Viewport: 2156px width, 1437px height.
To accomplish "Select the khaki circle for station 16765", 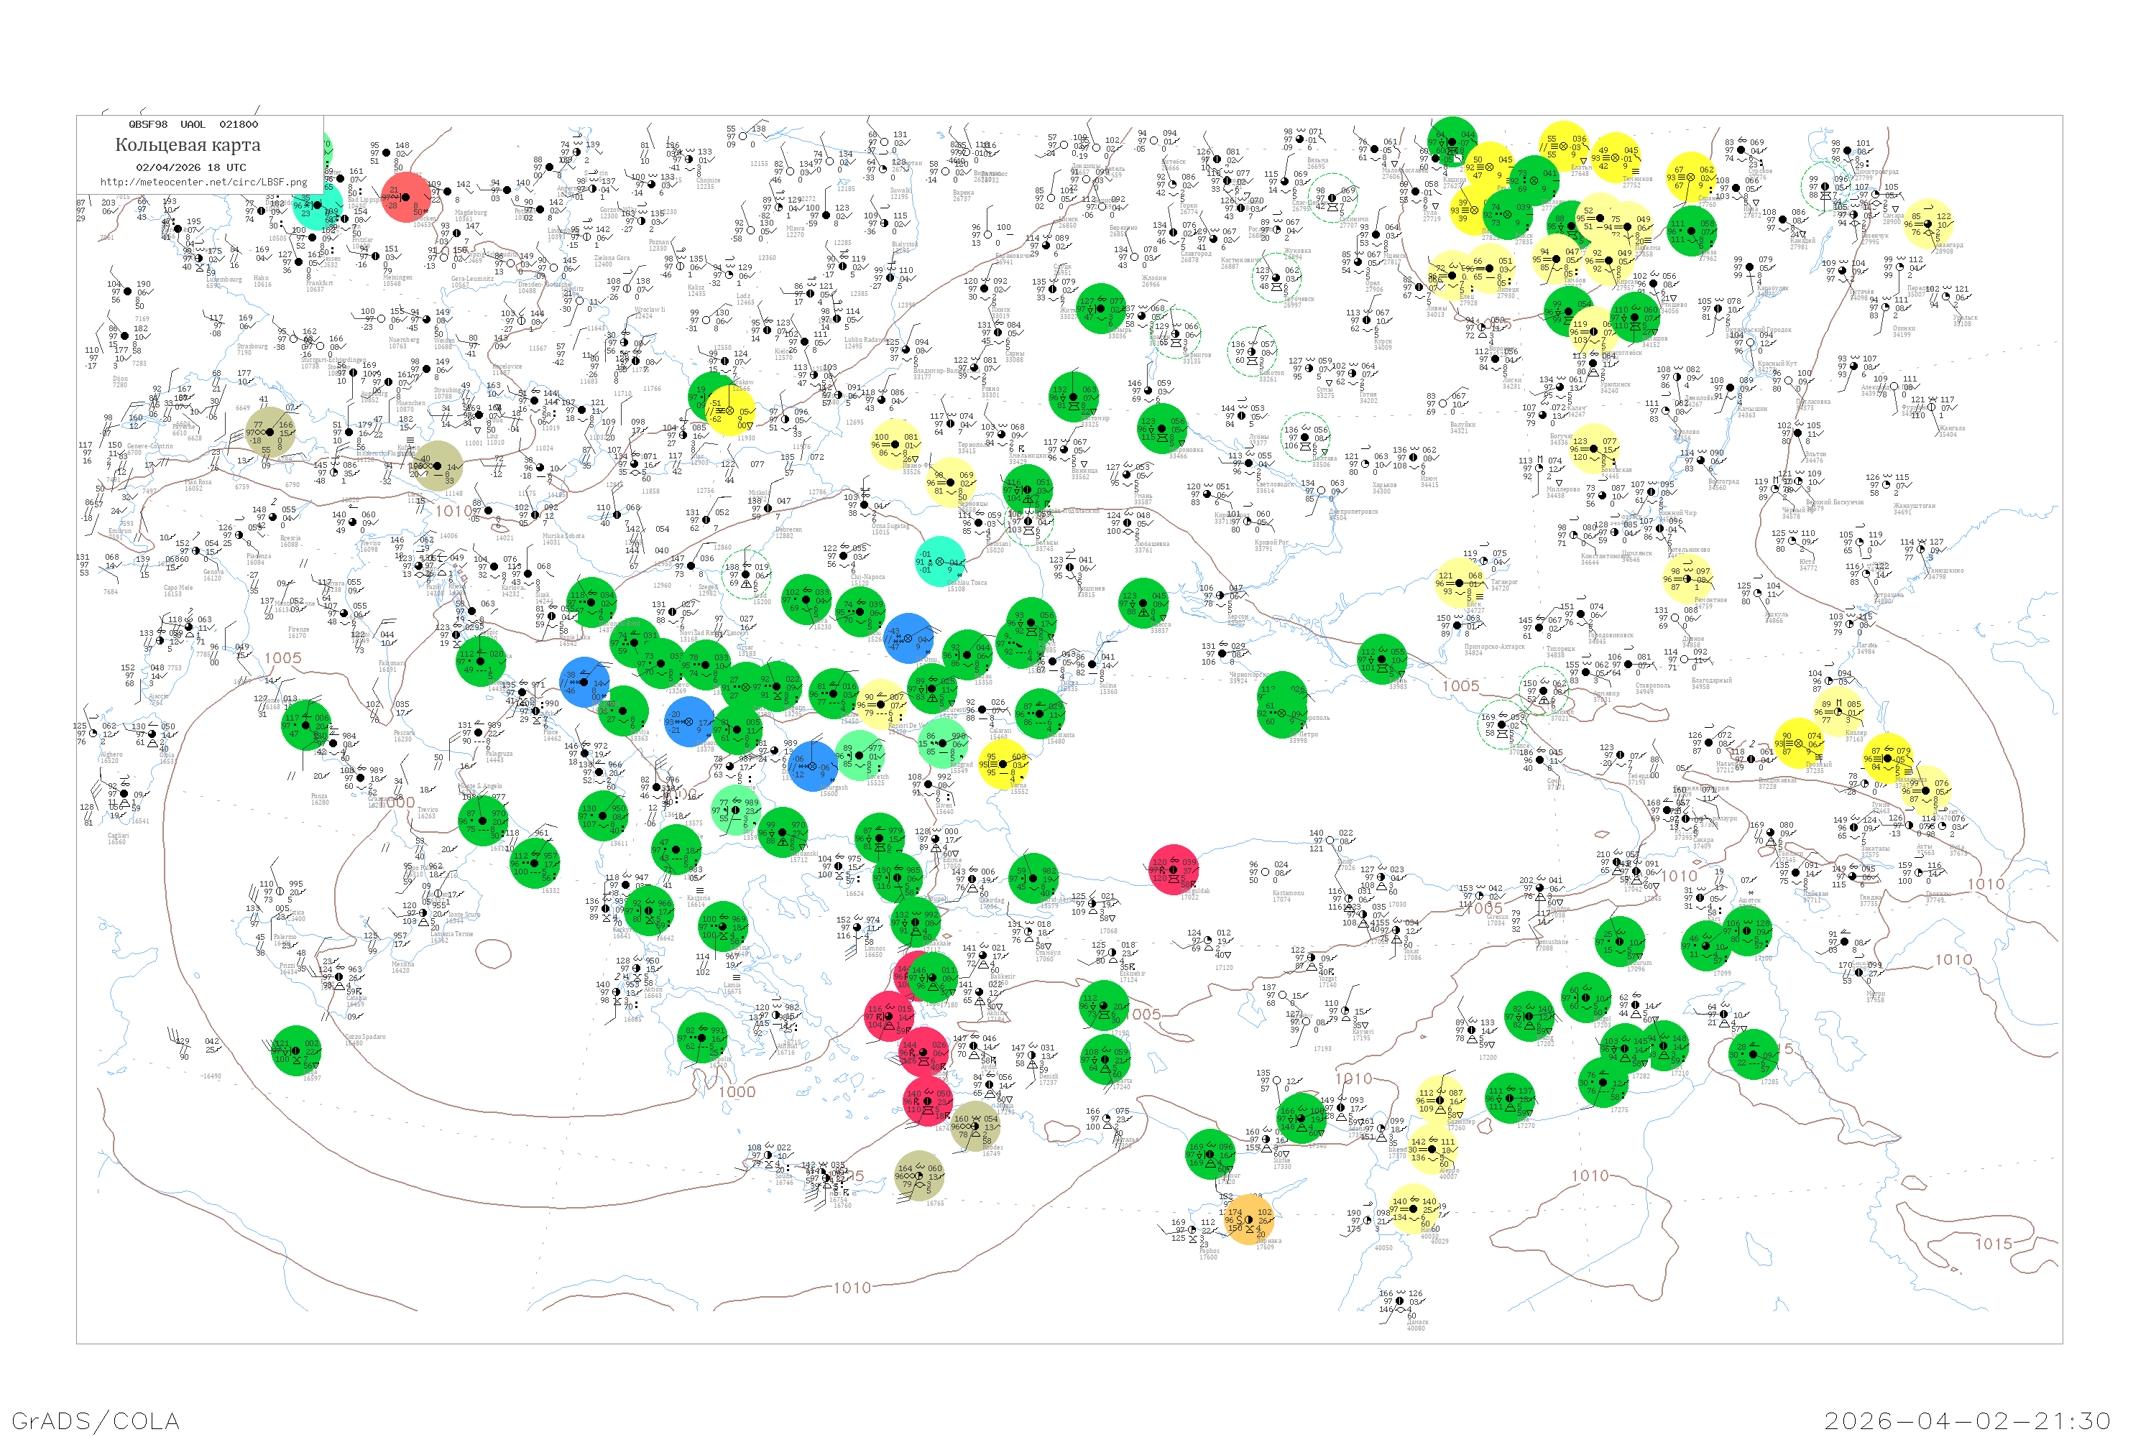I will pos(919,1175).
